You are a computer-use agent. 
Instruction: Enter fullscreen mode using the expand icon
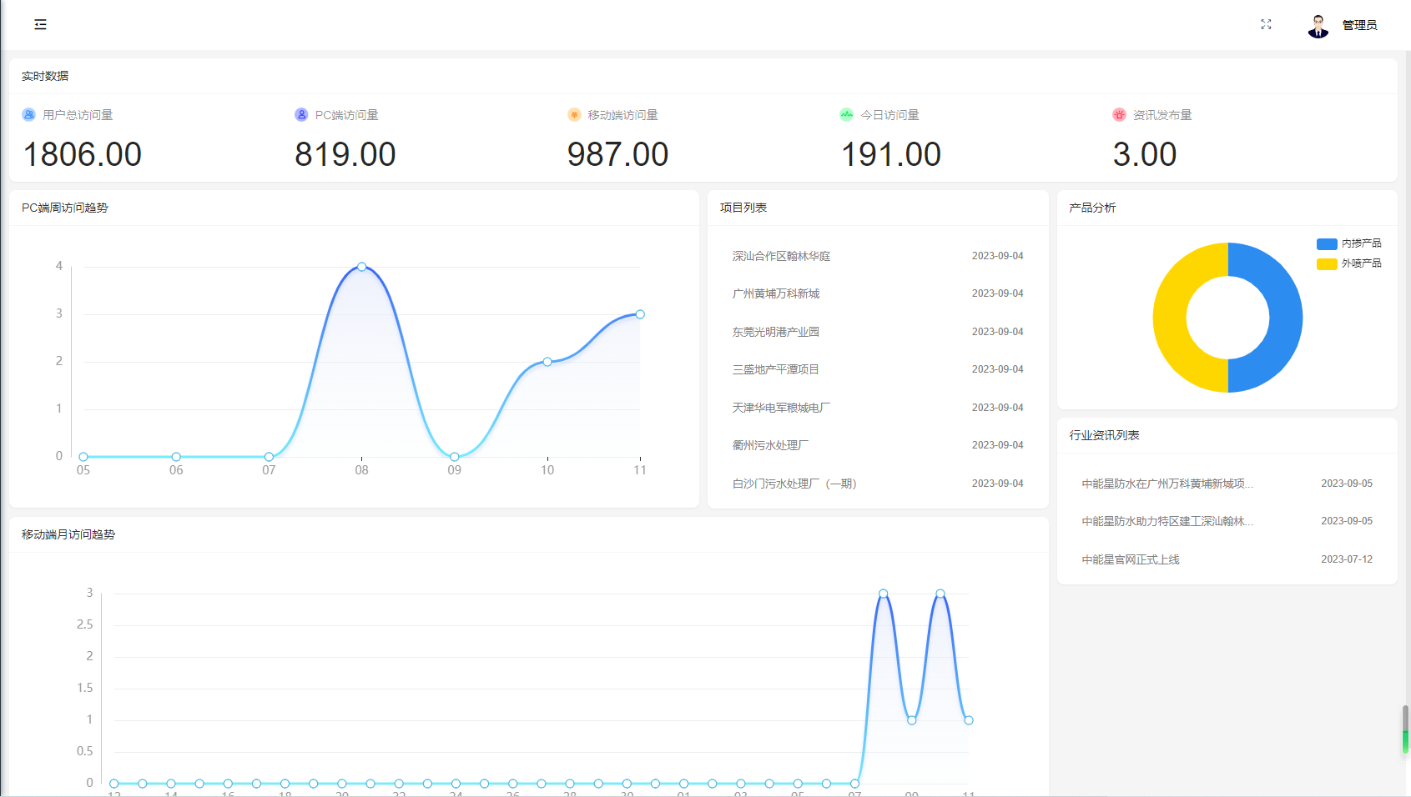coord(1266,25)
